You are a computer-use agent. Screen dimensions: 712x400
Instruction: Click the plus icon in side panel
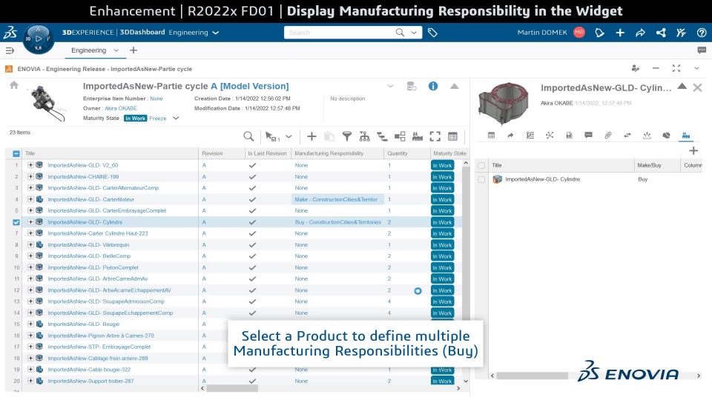(693, 150)
